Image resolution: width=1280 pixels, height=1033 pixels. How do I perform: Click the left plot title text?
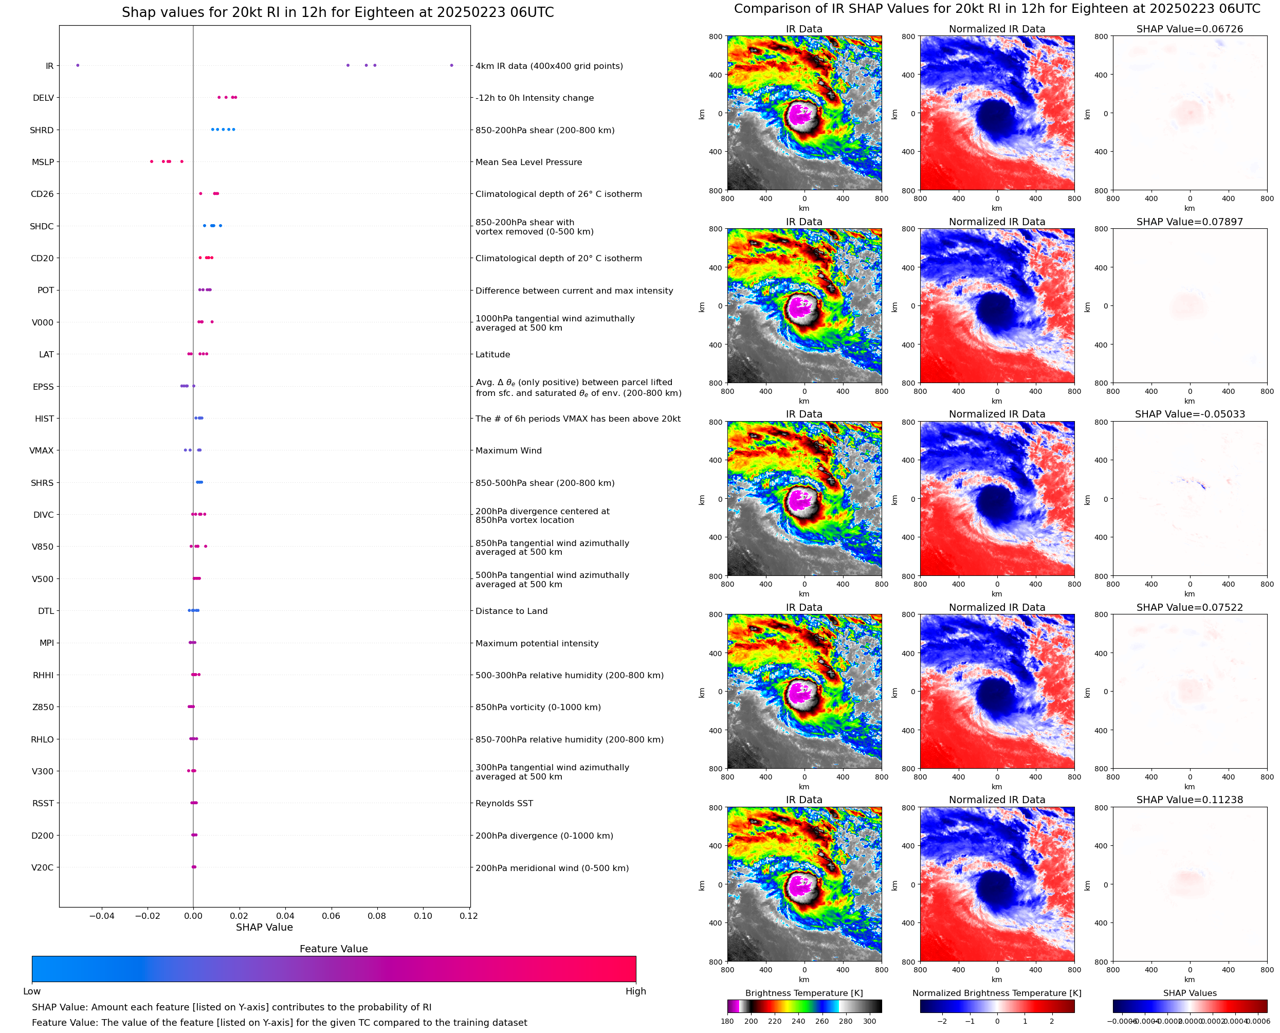[x=337, y=12]
